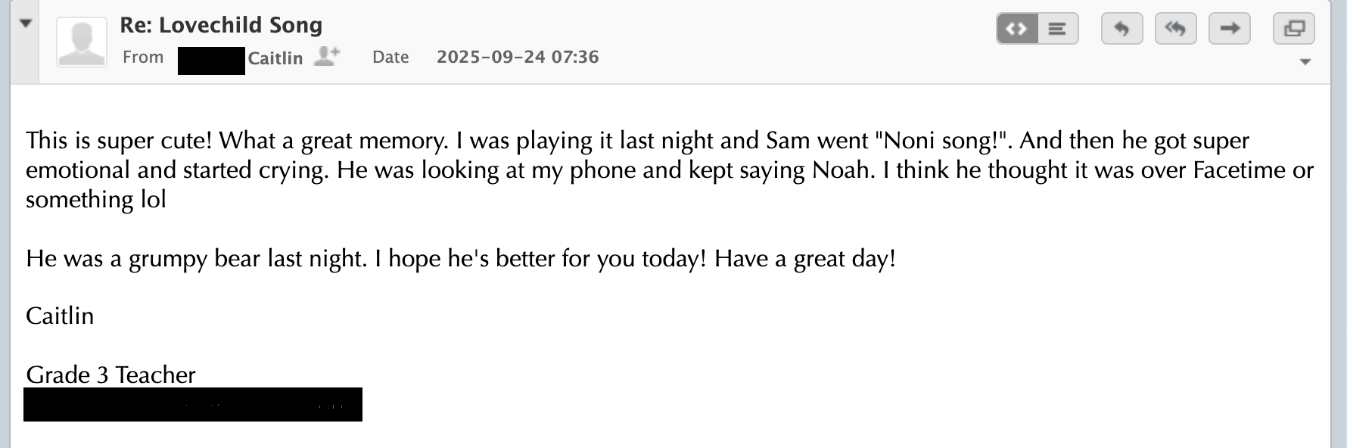Click the sender's avatar photo
The width and height of the screenshot is (1347, 448).
(x=82, y=42)
